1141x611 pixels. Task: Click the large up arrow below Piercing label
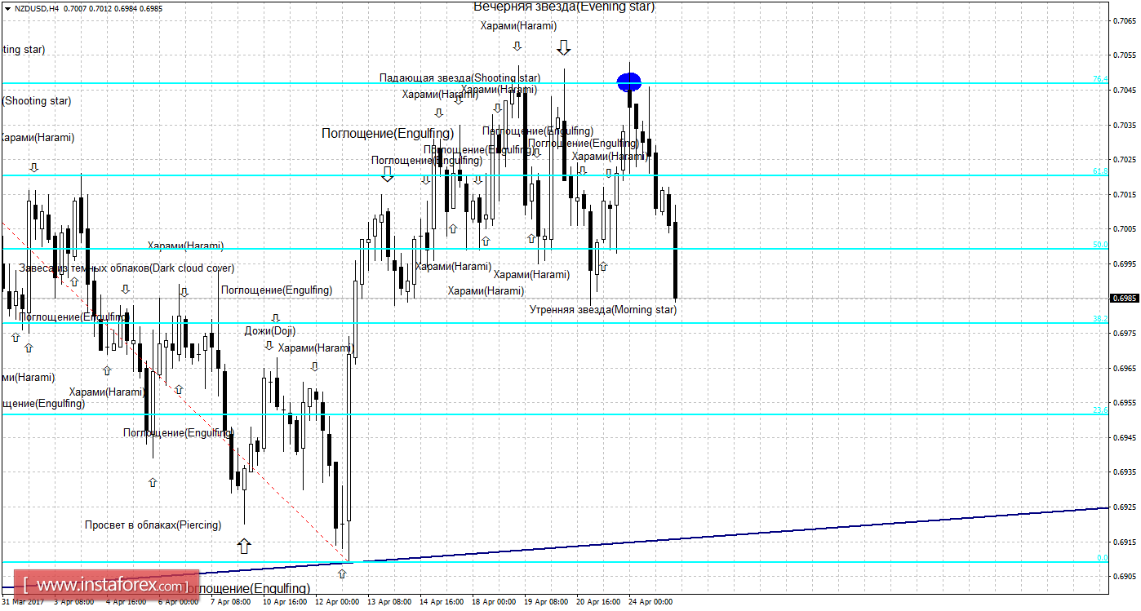pos(244,546)
